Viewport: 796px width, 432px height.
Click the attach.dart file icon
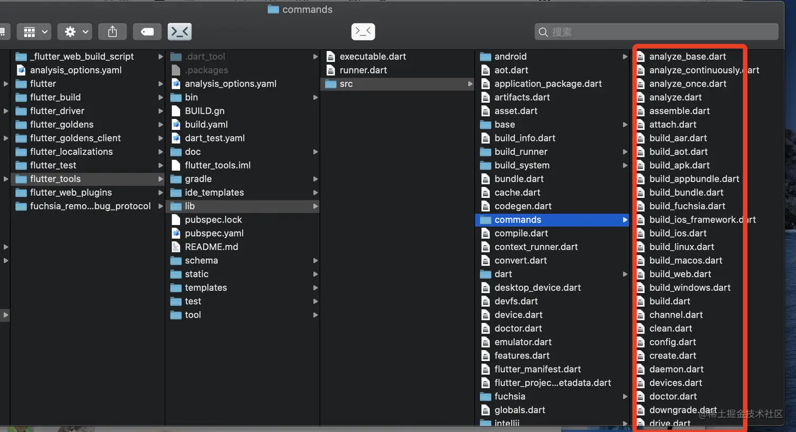640,125
